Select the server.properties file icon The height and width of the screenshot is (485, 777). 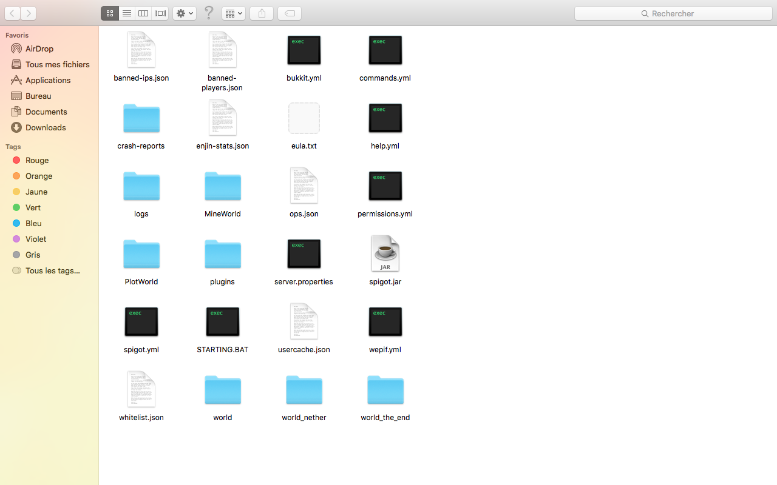(x=304, y=254)
